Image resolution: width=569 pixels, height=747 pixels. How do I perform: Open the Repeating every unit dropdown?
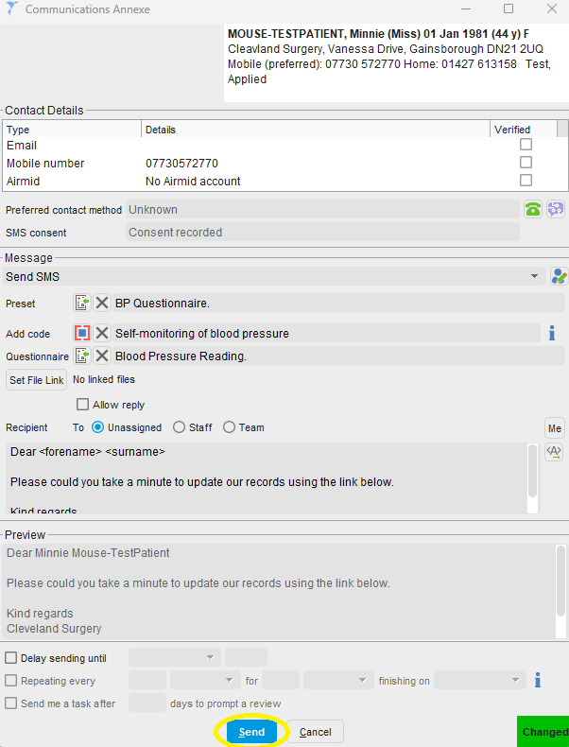(229, 680)
